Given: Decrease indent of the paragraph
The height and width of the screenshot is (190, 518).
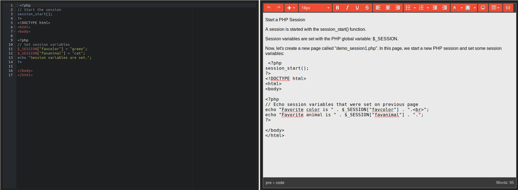Looking at the screenshot, I should coord(435,8).
